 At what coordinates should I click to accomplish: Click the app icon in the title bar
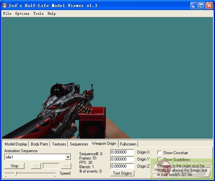tap(5, 6)
